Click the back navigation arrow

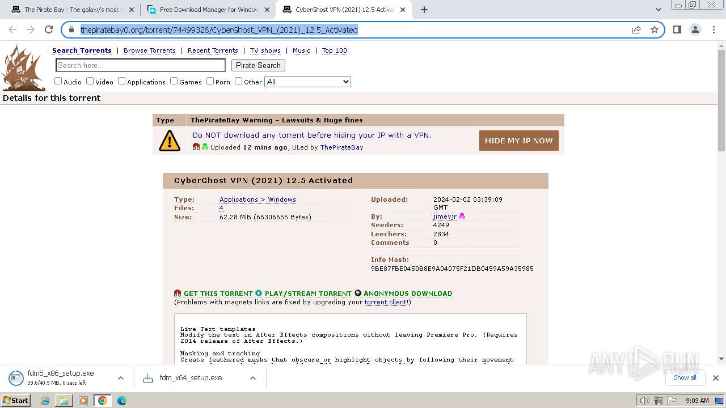tap(12, 29)
